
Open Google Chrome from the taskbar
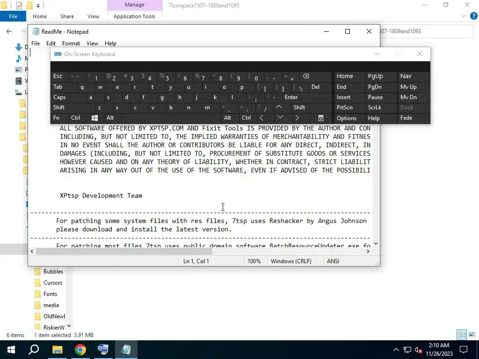pyautogui.click(x=80, y=350)
